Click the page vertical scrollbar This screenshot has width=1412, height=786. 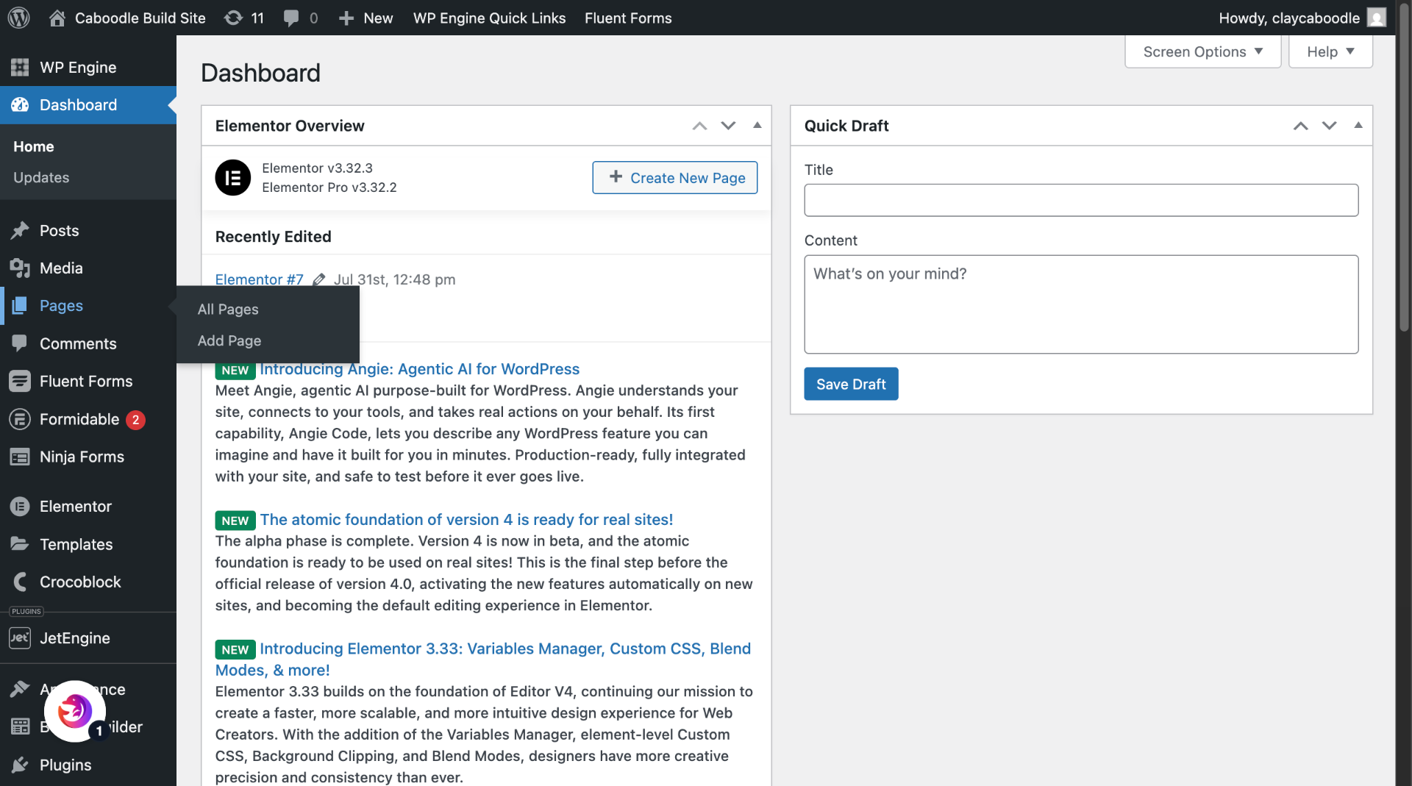(x=1404, y=169)
